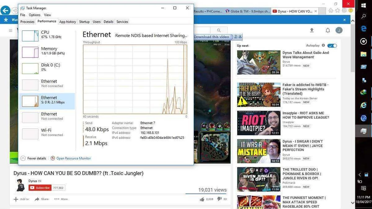Switch to the Startup tab
372x209 pixels.
pos(84,22)
